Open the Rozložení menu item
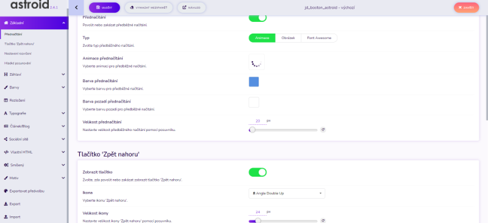The width and height of the screenshot is (488, 223). coord(34,100)
